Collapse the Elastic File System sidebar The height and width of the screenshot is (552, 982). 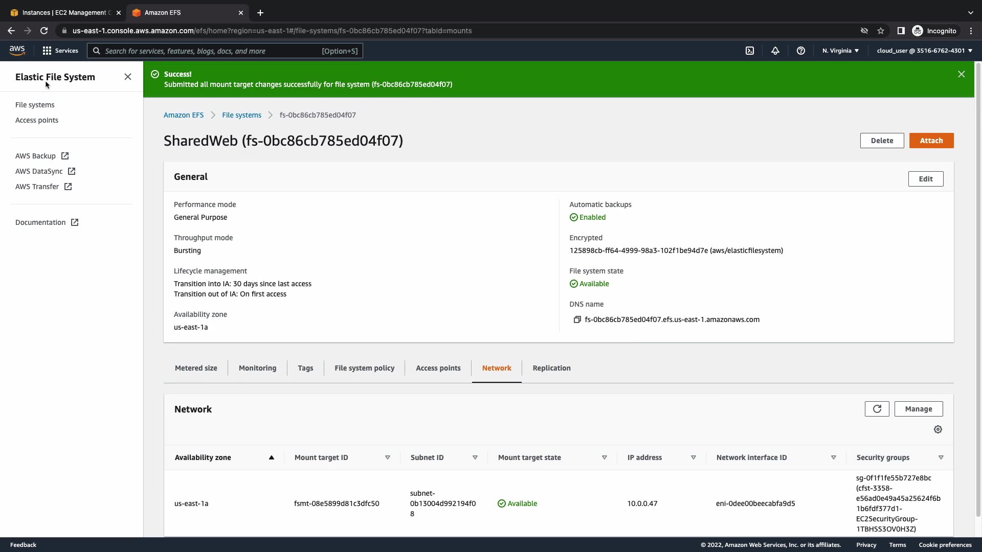128,77
